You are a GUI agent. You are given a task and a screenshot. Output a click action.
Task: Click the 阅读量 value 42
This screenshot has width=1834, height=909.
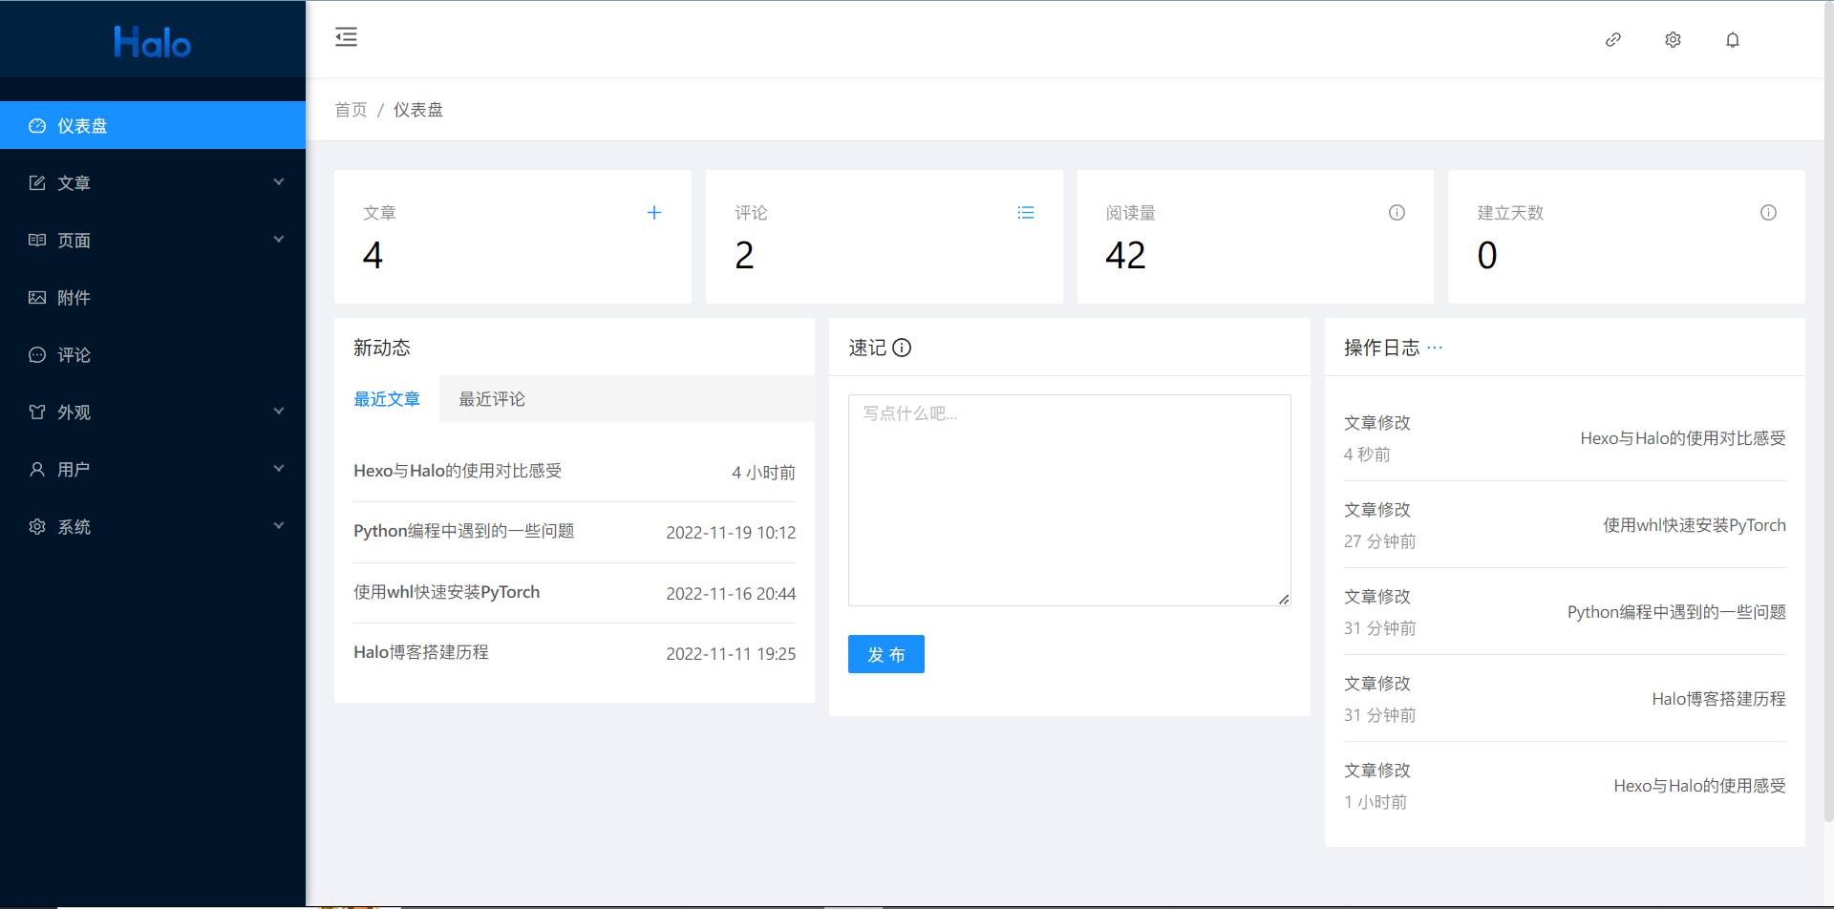coord(1125,256)
